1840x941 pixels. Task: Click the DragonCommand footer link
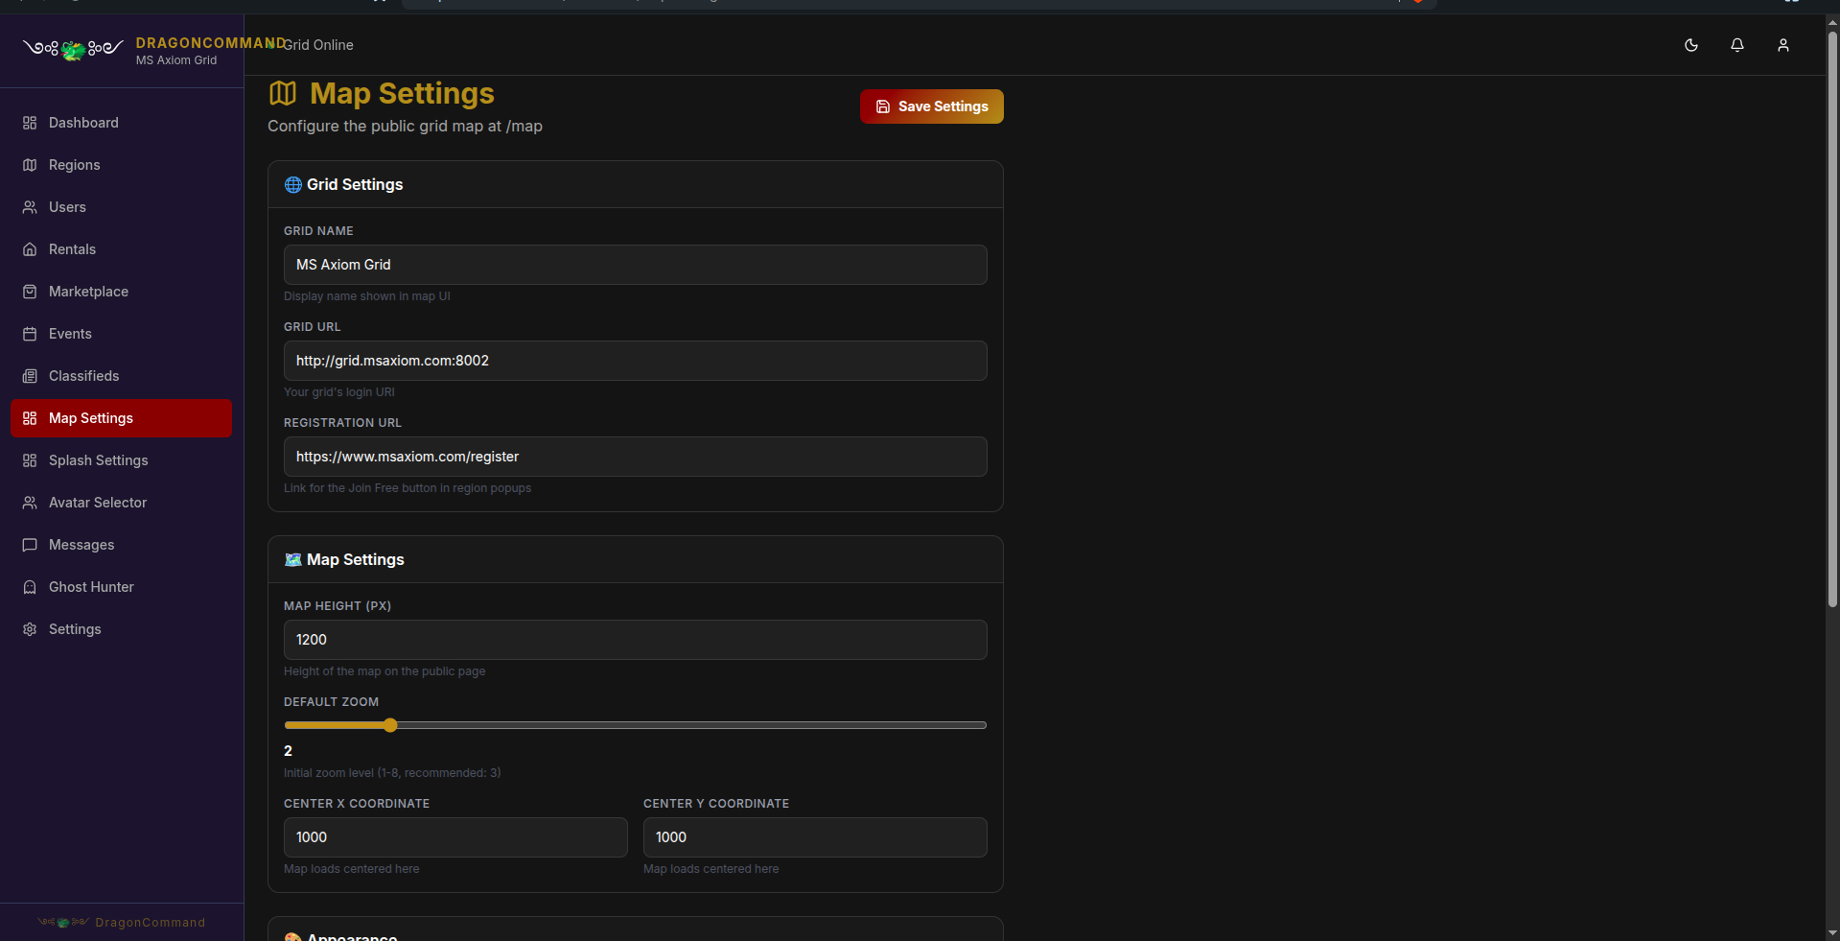tap(122, 923)
